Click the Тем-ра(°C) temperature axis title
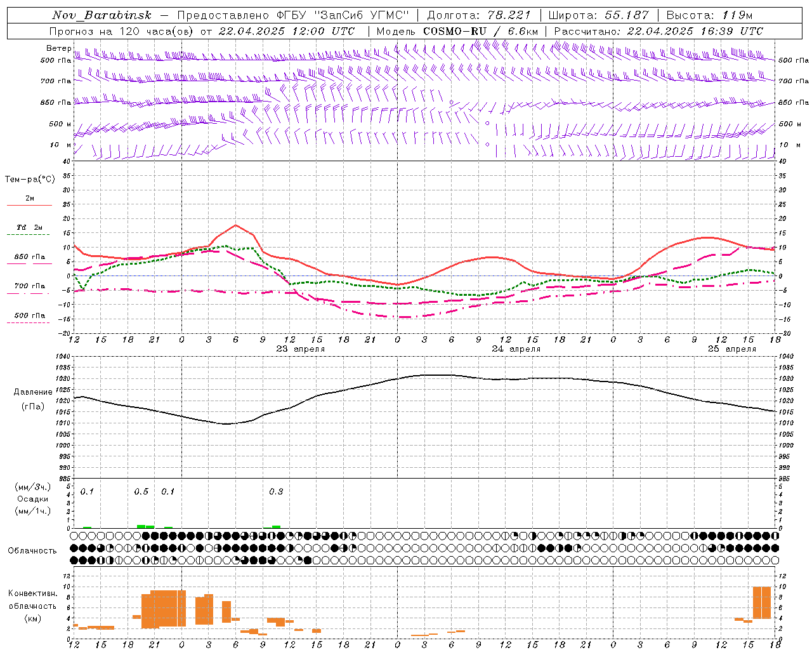 (x=30, y=180)
